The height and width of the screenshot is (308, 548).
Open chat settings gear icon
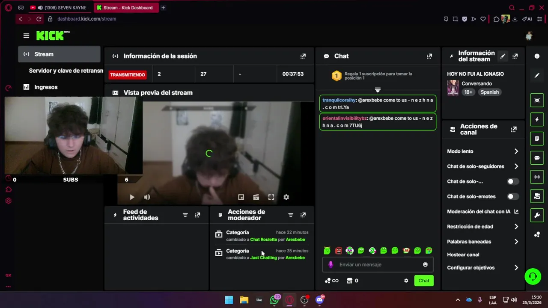[406, 281]
